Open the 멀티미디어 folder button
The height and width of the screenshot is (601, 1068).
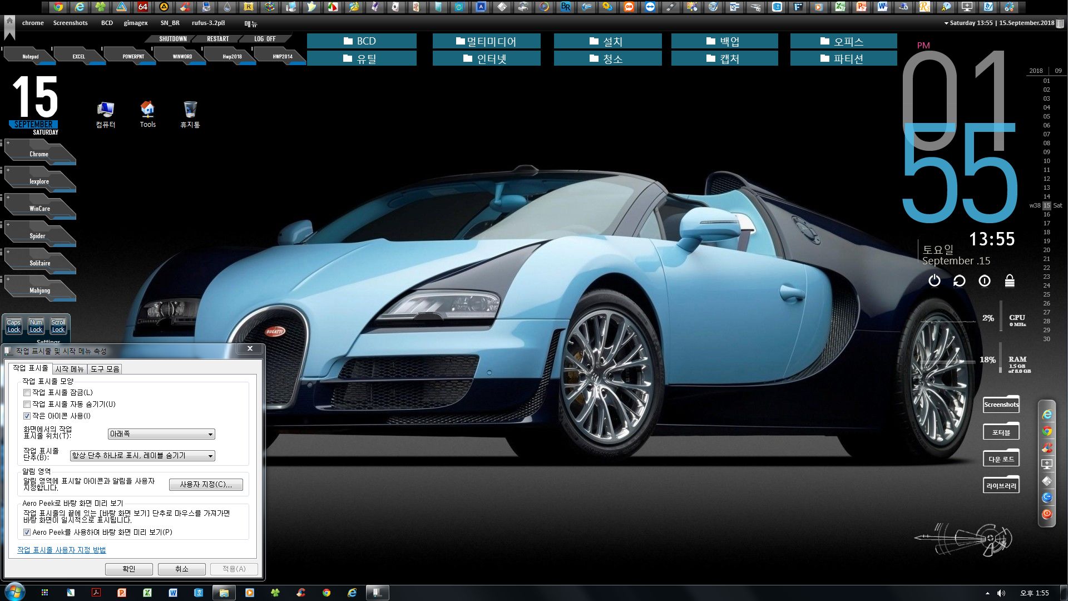pos(486,41)
